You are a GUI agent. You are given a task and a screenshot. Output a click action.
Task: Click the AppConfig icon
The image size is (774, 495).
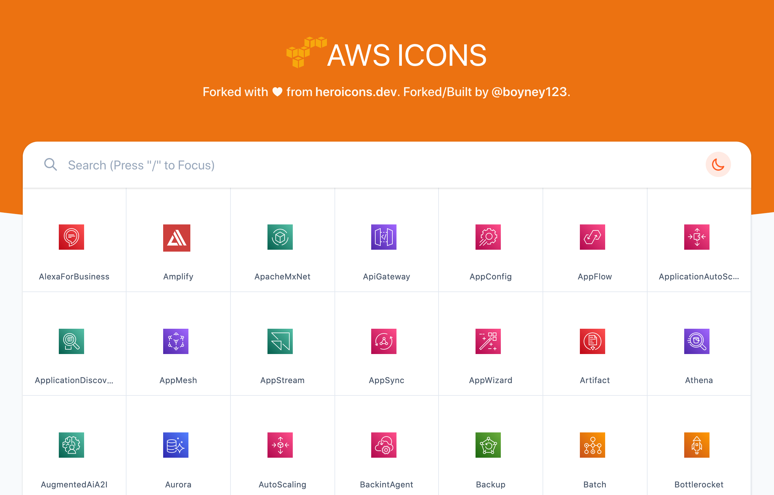tap(488, 237)
